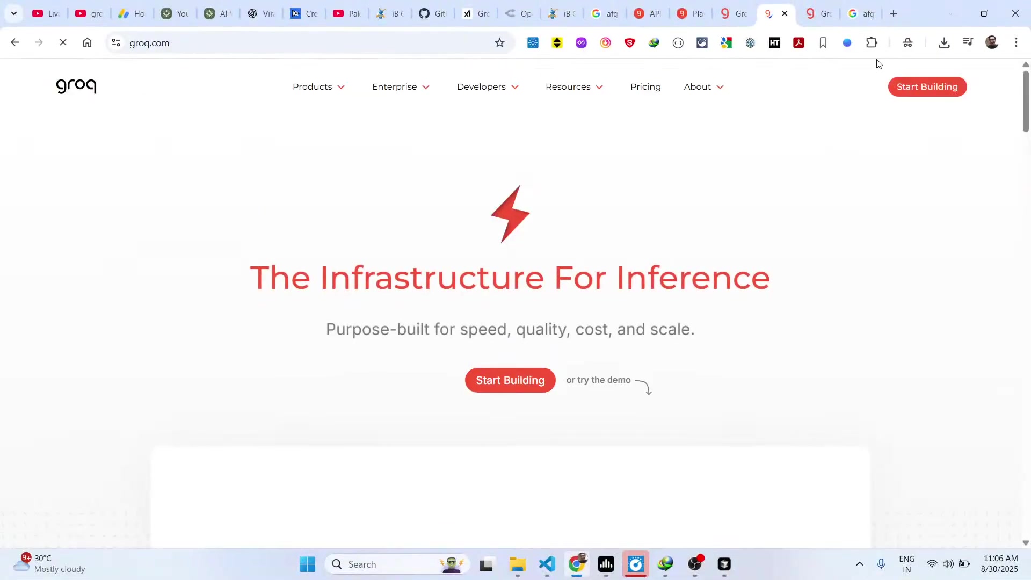The width and height of the screenshot is (1031, 580).
Task: Click the taskbar Search box
Action: (x=397, y=564)
